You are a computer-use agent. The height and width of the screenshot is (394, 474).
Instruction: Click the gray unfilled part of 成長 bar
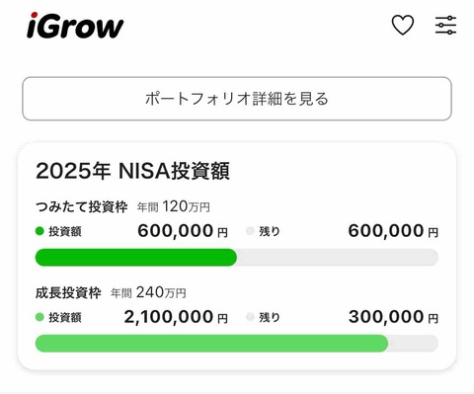click(414, 344)
